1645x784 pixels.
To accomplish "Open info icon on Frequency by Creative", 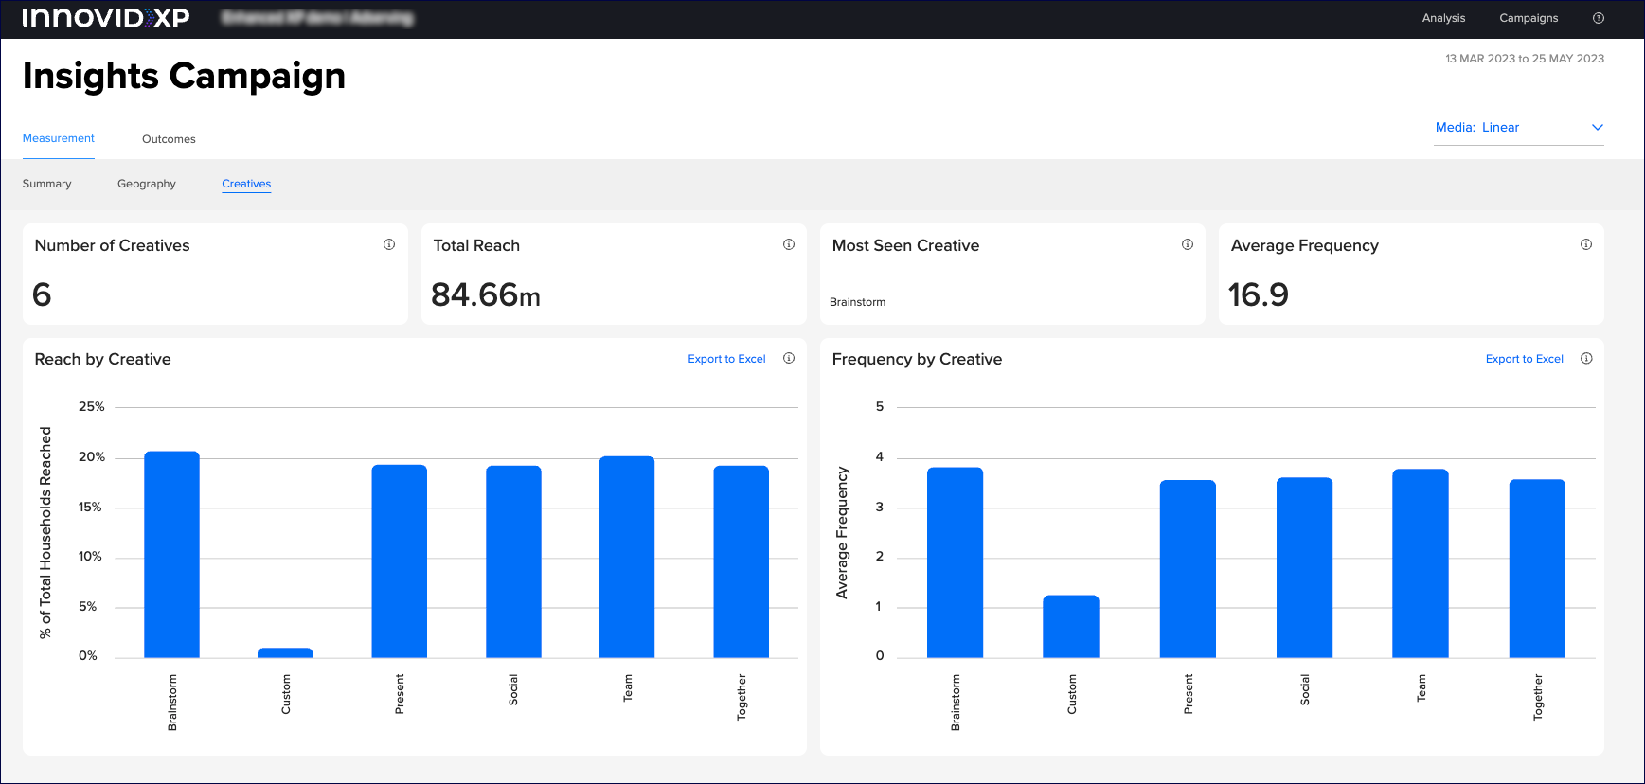I will tap(1587, 358).
